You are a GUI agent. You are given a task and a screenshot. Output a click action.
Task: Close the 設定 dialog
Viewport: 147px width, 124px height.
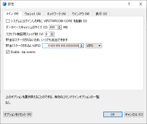pyautogui.click(x=141, y=4)
